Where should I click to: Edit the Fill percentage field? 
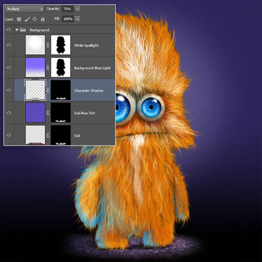point(68,19)
